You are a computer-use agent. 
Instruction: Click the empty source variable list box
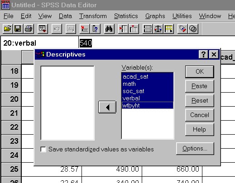point(67,103)
